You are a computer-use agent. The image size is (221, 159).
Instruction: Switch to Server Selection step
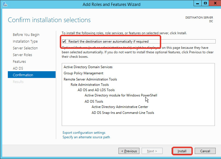point(25,48)
